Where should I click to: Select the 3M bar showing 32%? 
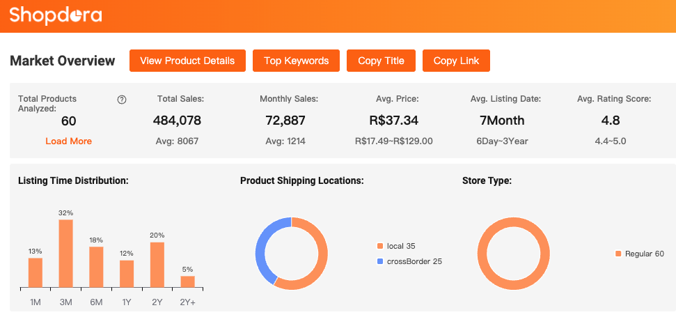pyautogui.click(x=66, y=253)
